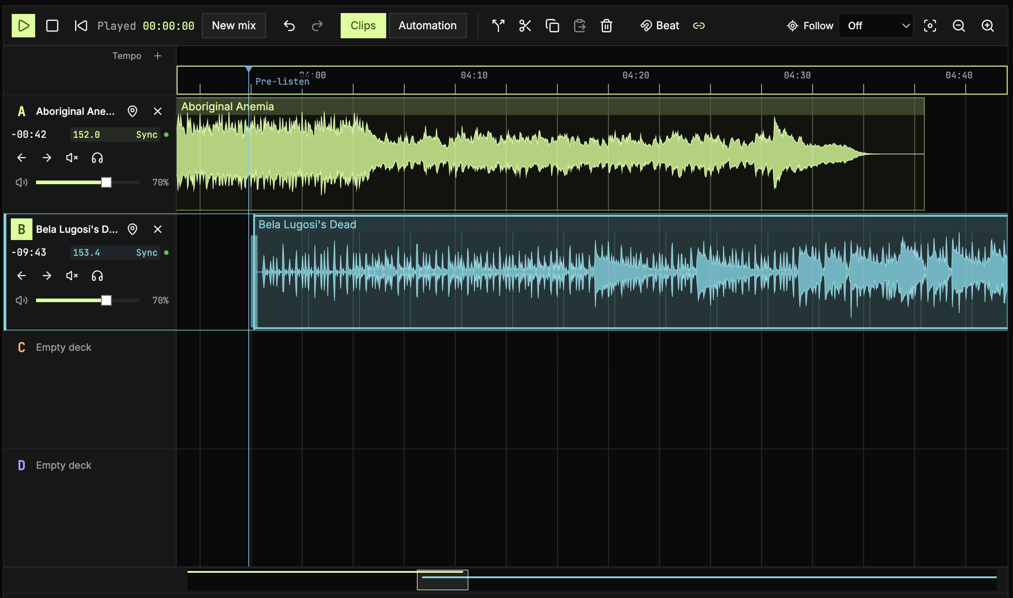Click the undo arrow icon
The image size is (1013, 598).
point(289,26)
